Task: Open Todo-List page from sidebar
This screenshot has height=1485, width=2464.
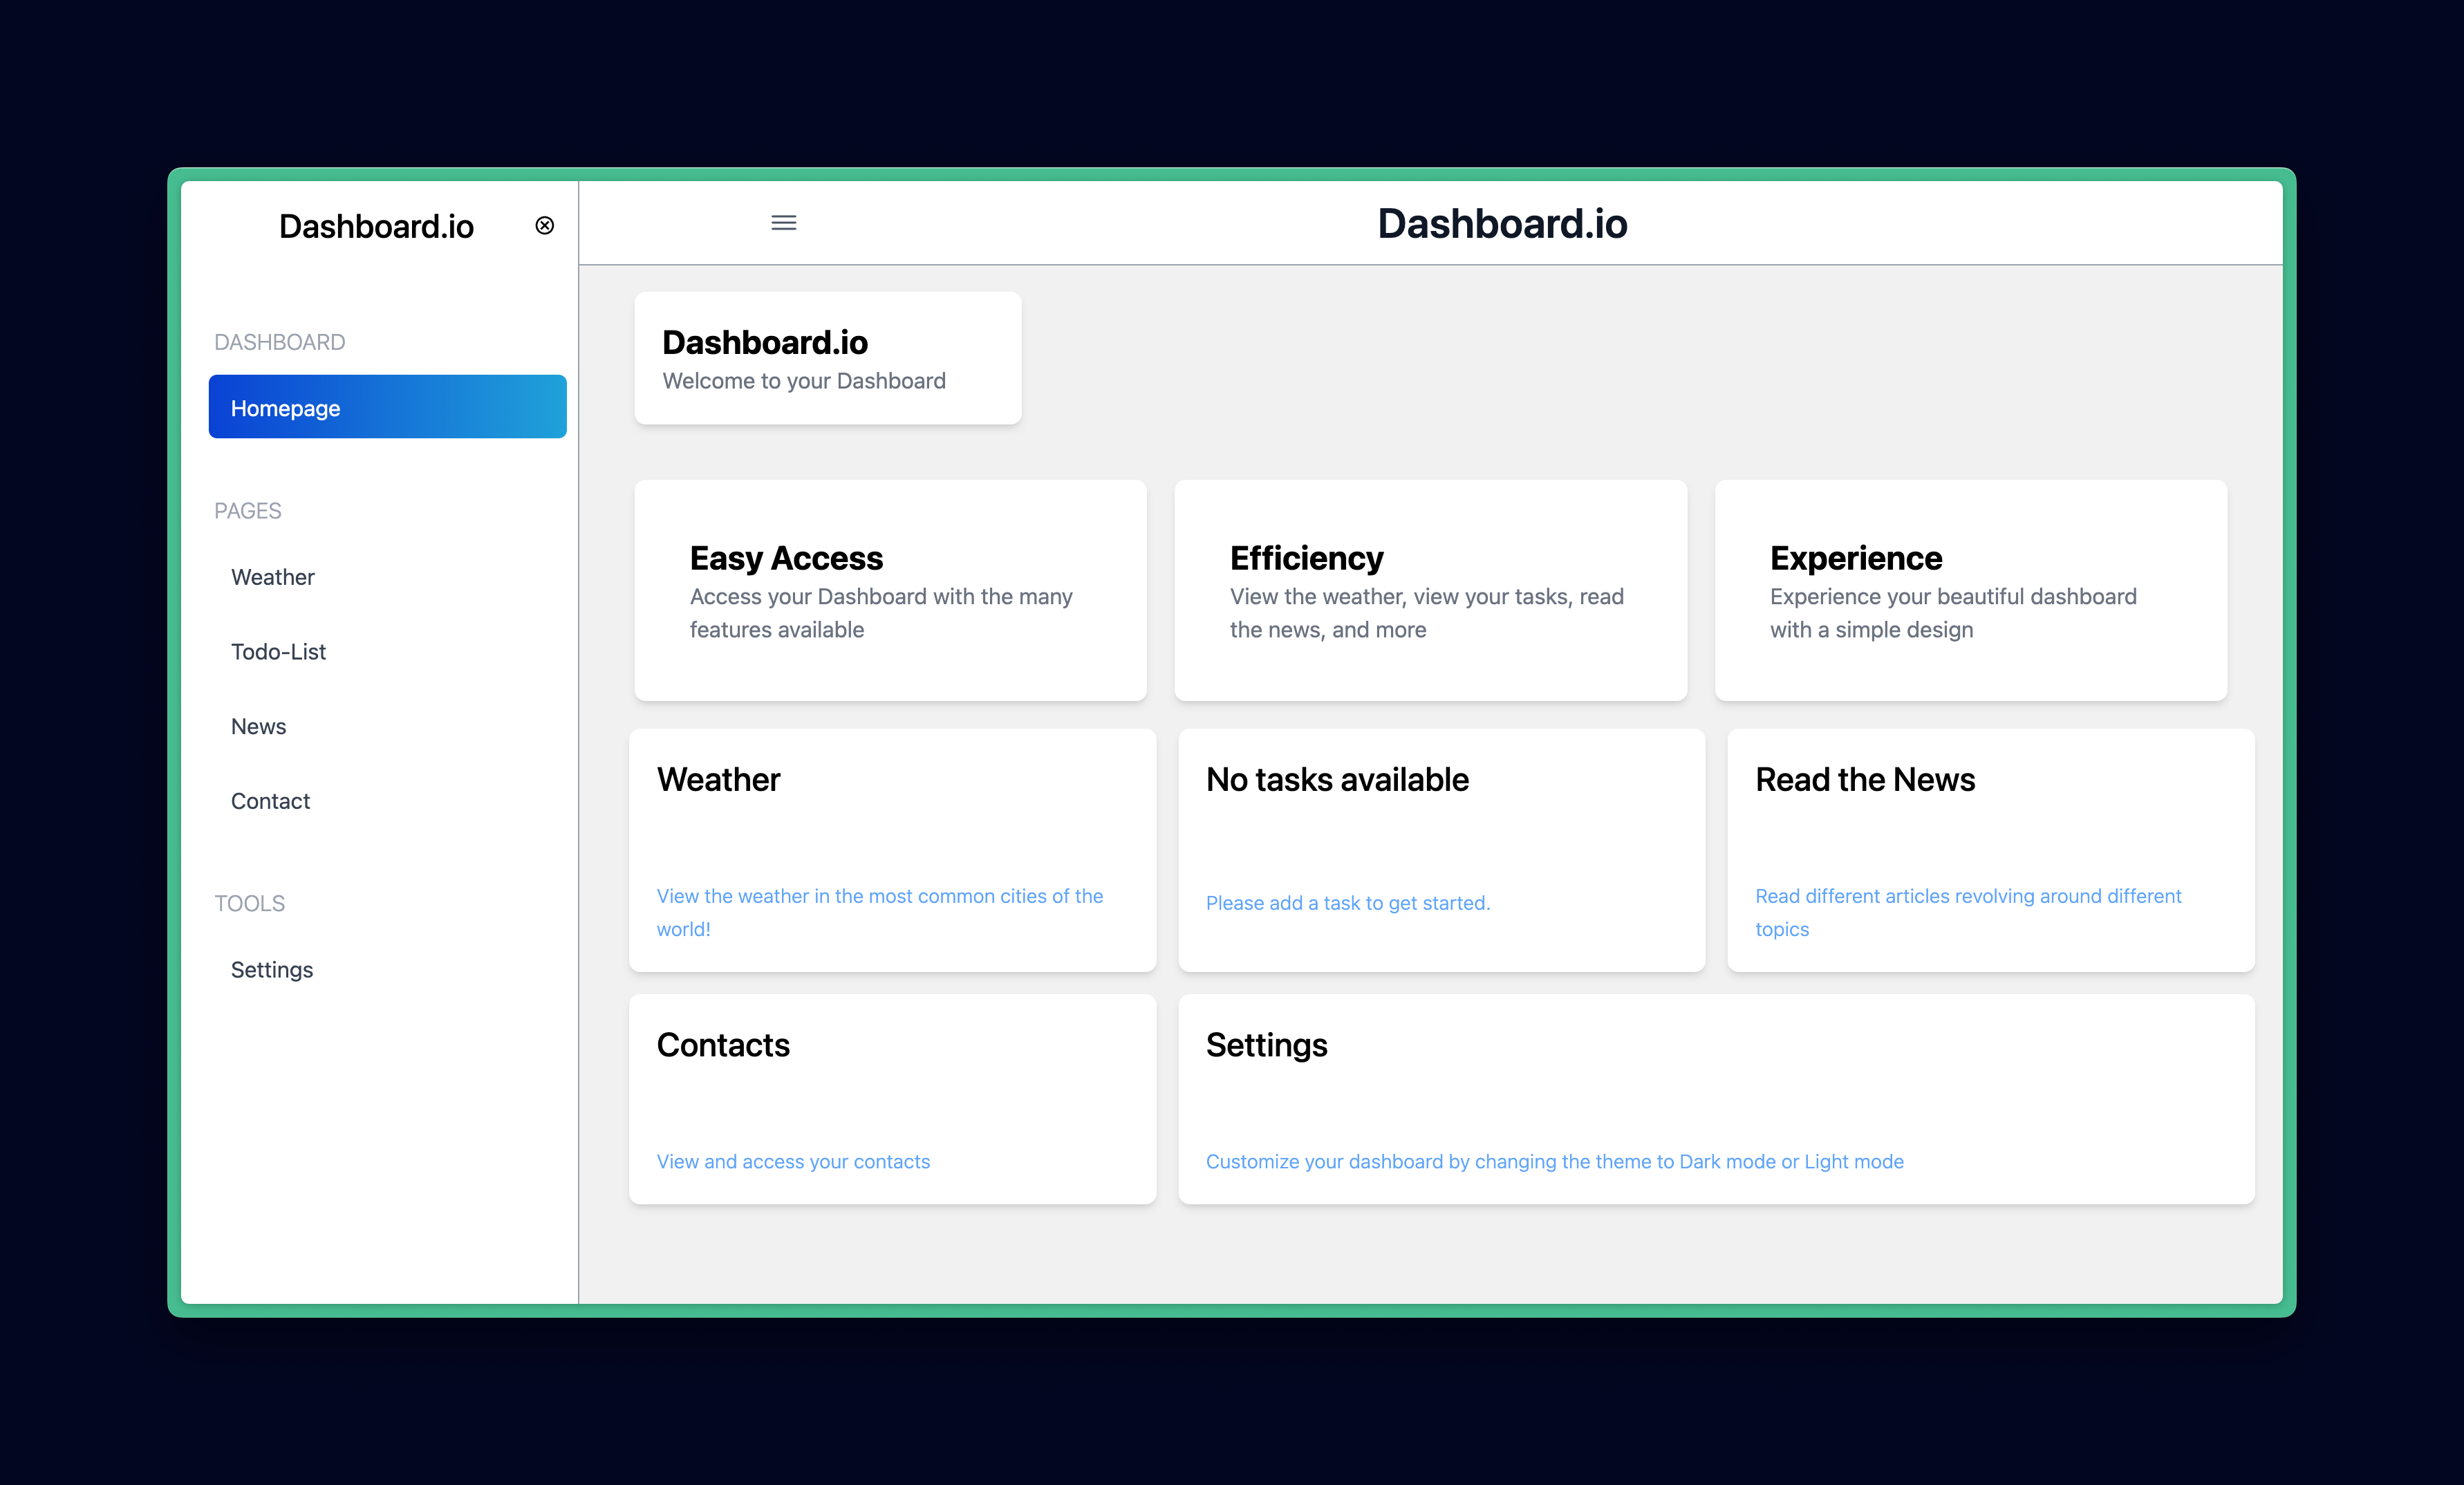Action: (278, 652)
